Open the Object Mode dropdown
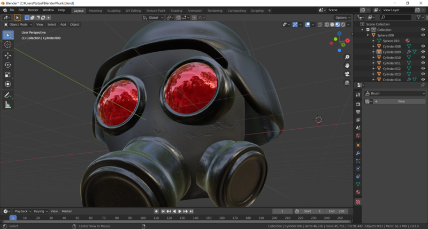Viewport: 428px width, 229px height. click(x=18, y=25)
